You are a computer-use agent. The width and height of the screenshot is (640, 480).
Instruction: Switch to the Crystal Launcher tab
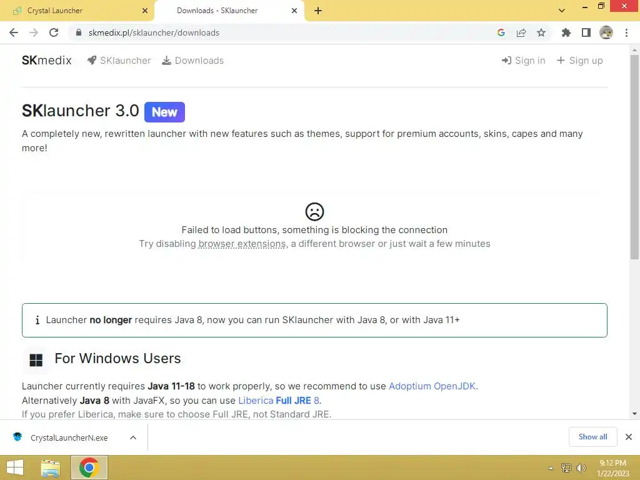(x=77, y=11)
